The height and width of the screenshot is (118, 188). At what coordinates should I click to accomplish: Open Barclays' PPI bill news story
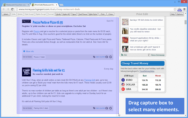click(x=146, y=20)
